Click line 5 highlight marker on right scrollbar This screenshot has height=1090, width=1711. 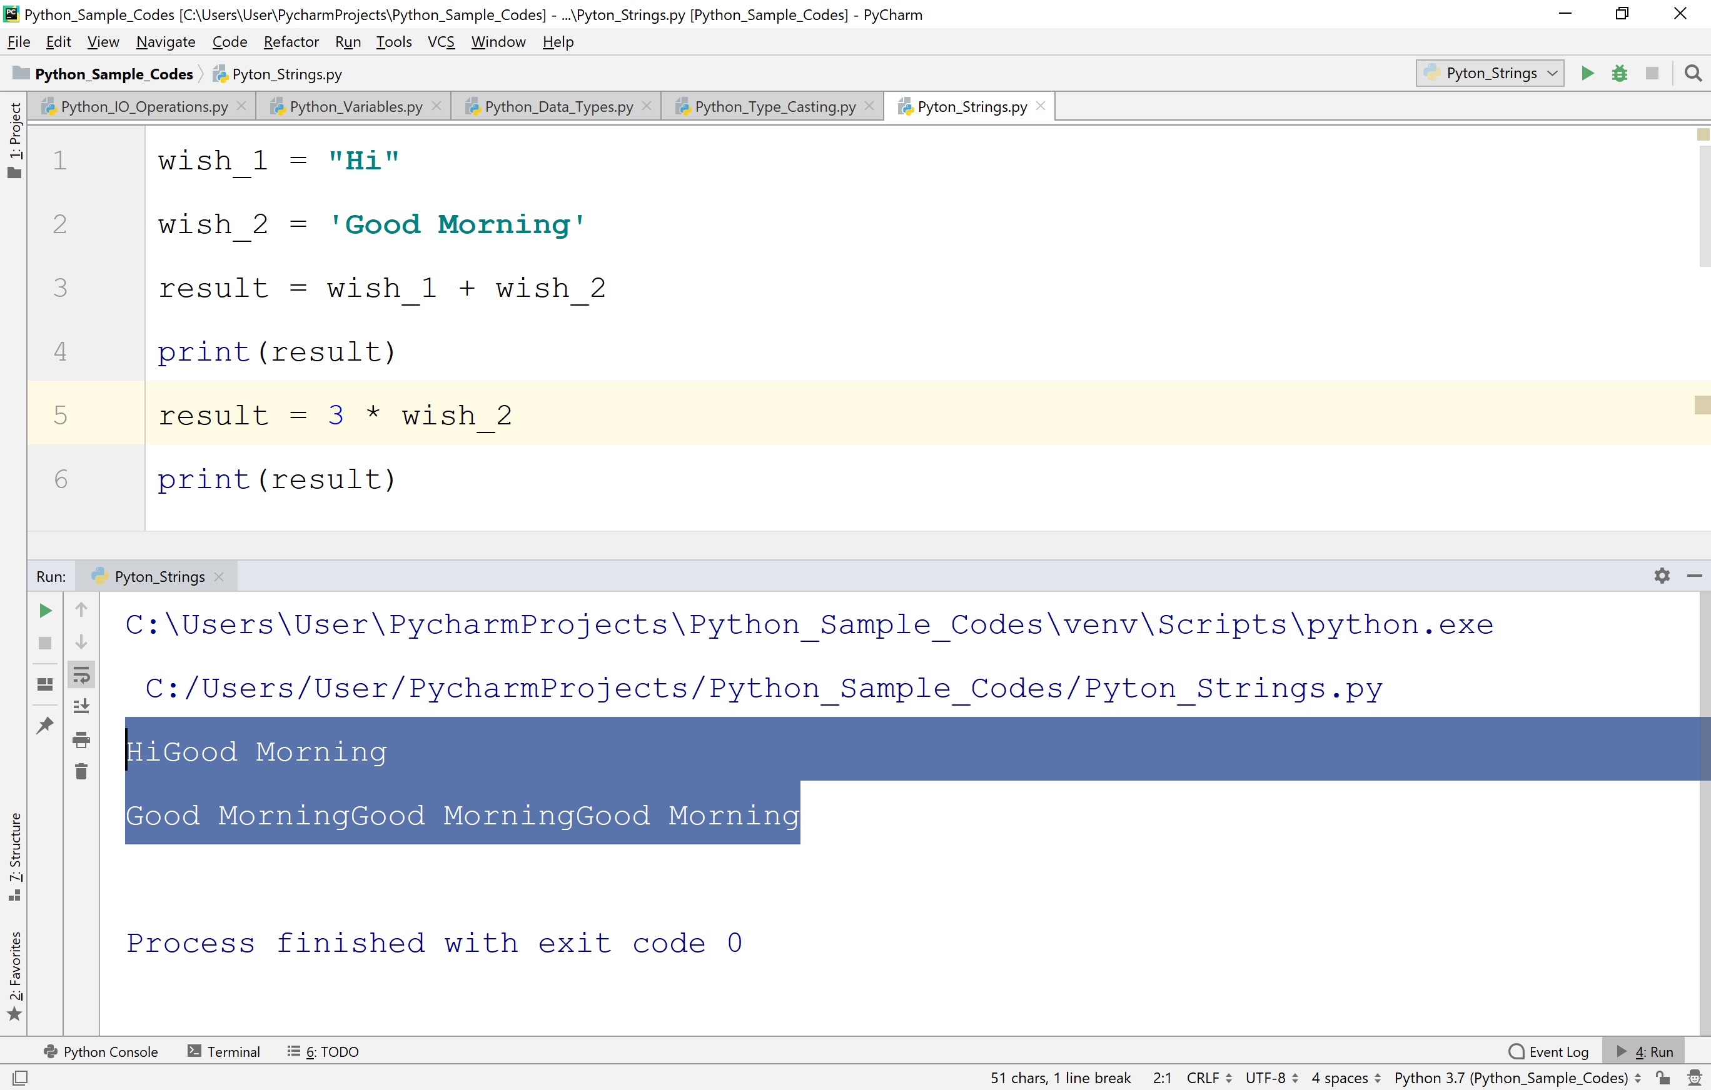coord(1701,405)
